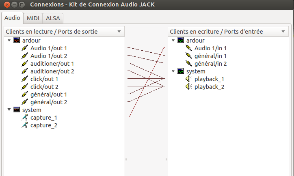Click the system client icon in input ports
The width and height of the screenshot is (294, 176).
pyautogui.click(x=181, y=71)
